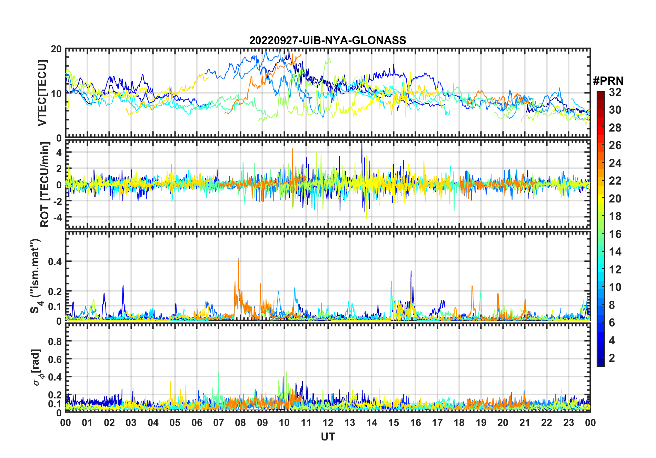656x458 pixels.
Task: Click the #PRN colorbar title
Action: pos(608,81)
